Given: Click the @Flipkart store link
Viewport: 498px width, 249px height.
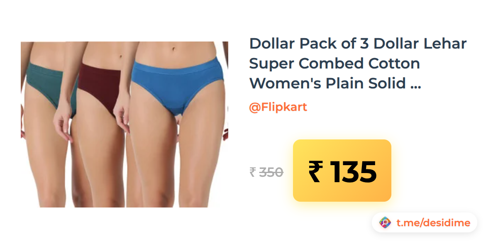Looking at the screenshot, I should tap(278, 107).
